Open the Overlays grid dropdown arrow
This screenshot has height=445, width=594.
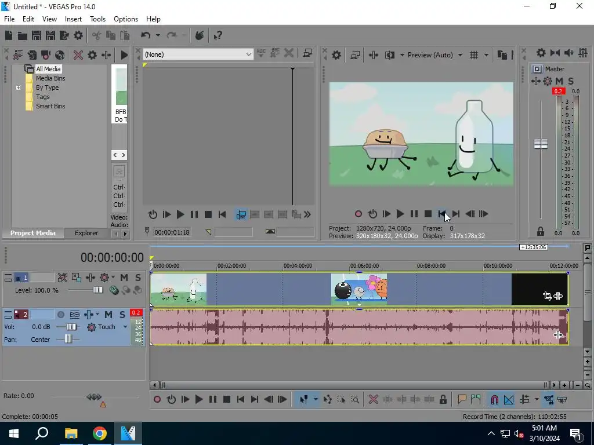click(x=486, y=55)
